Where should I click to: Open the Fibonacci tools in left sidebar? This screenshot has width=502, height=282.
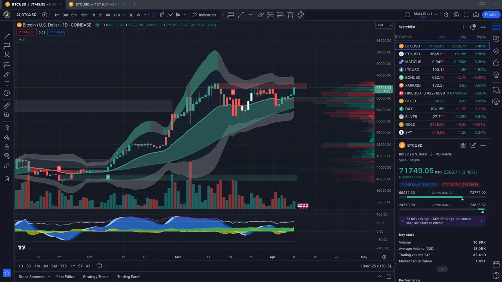[x=7, y=46]
